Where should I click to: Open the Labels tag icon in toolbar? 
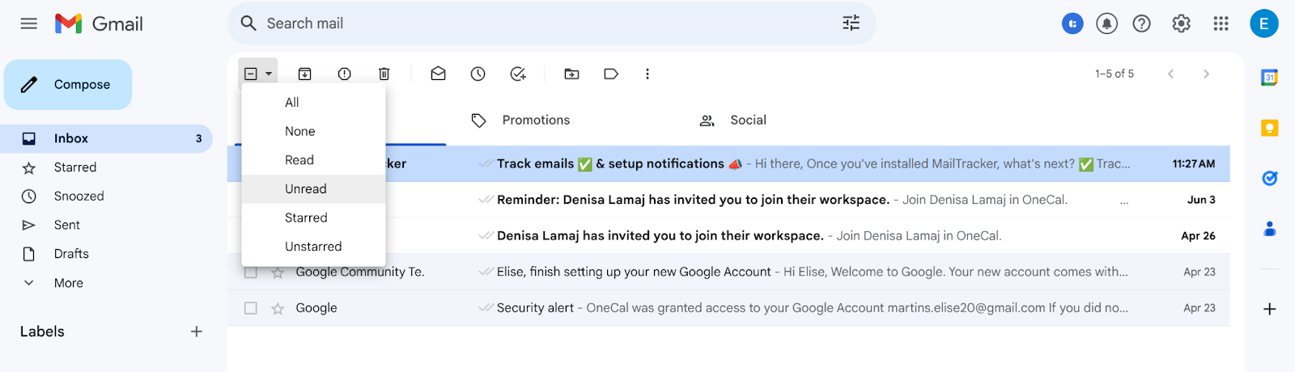(611, 74)
